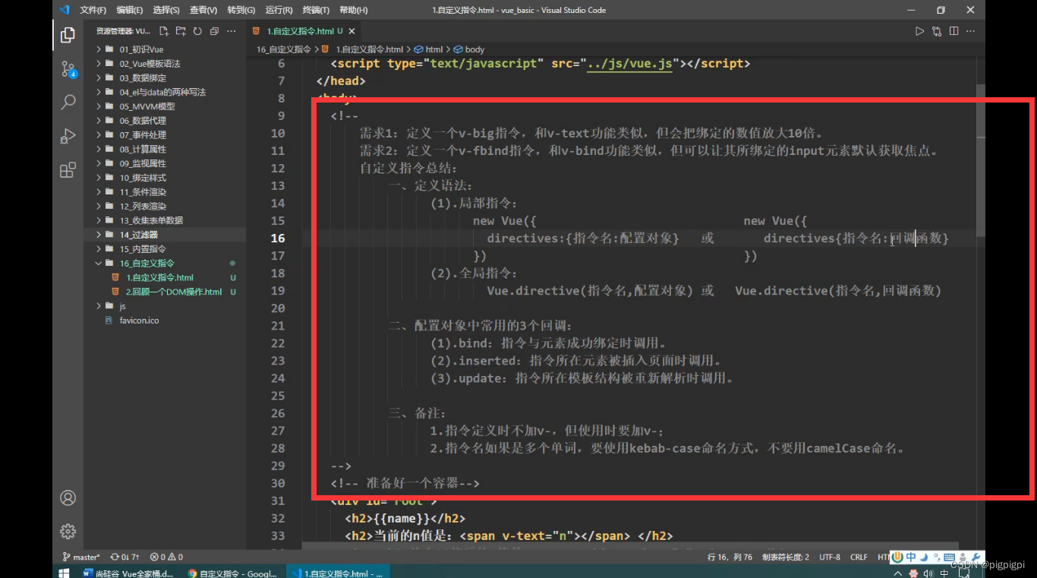Viewport: 1037px width, 578px height.
Task: Expand the js folder
Action: pos(165,306)
